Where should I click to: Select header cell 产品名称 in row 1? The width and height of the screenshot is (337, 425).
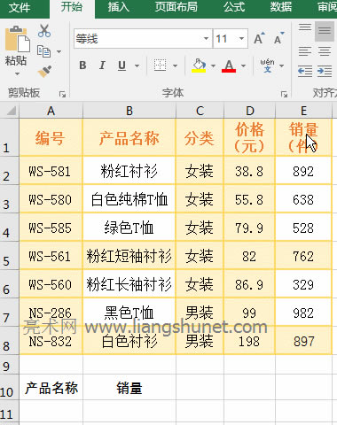129,137
